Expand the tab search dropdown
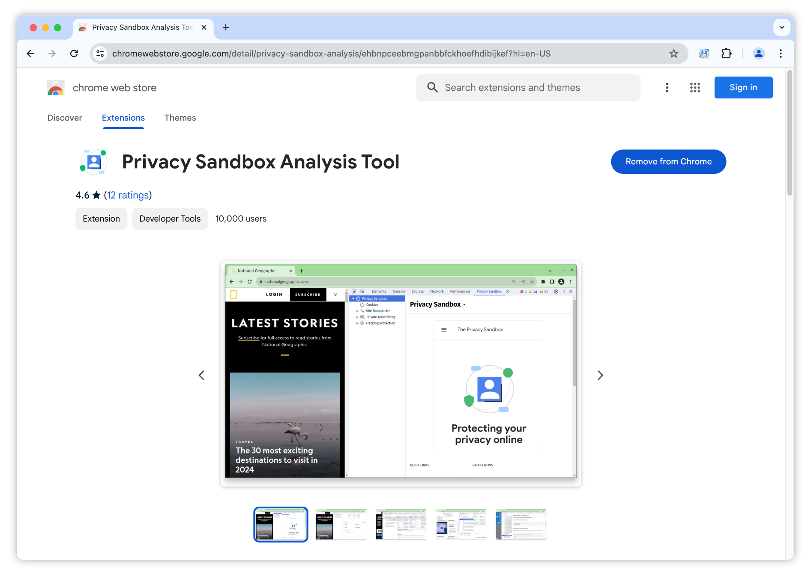 pyautogui.click(x=781, y=27)
